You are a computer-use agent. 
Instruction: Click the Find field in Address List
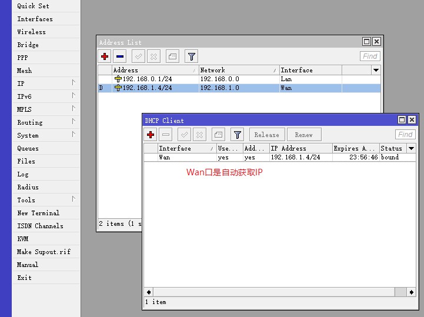(x=370, y=56)
